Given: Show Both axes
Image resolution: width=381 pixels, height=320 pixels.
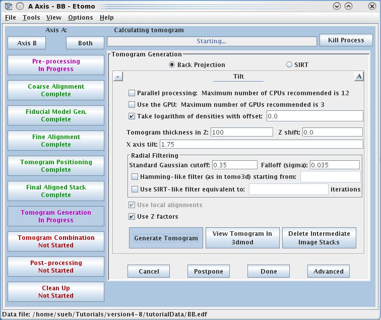Looking at the screenshot, I should (85, 43).
